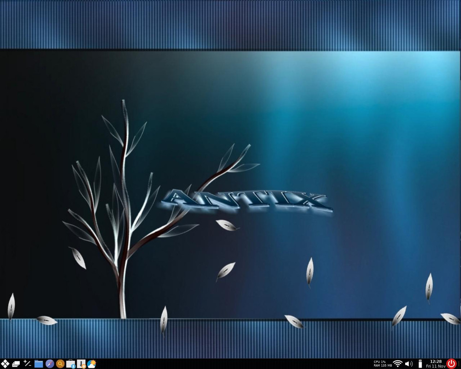Open the compass web browser icon
This screenshot has width=461, height=369.
pos(50,364)
